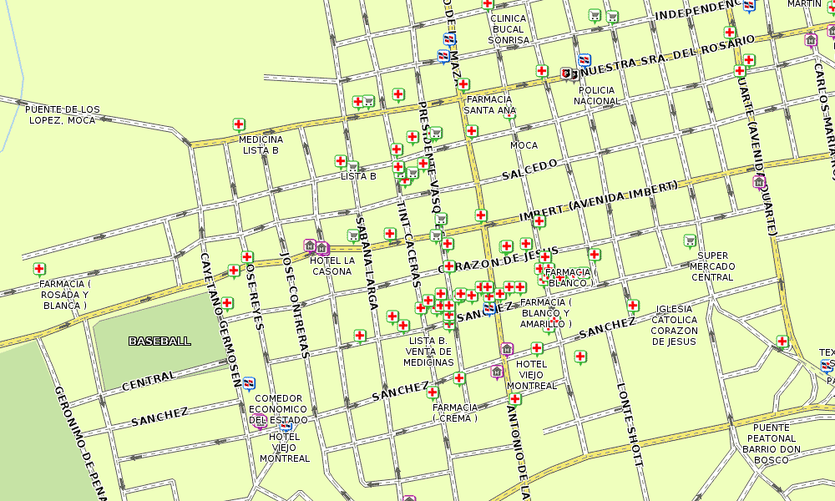The height and width of the screenshot is (501, 835).
Task: Select the blue sign icon on Sanchez street
Action: point(249,383)
